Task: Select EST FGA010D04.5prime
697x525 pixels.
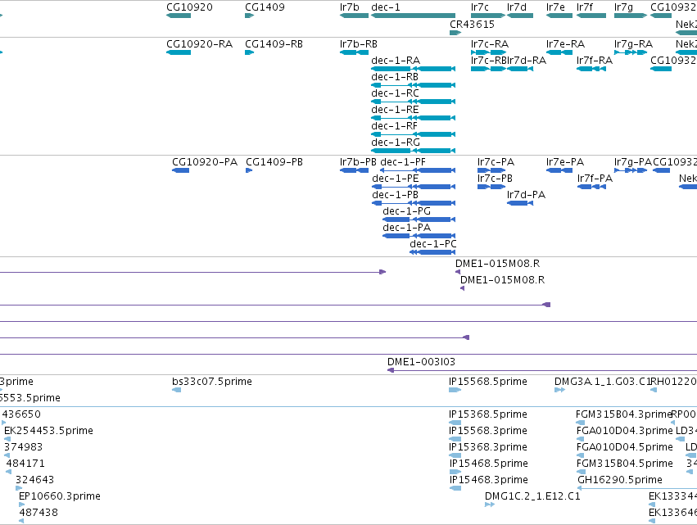Action: [581, 455]
